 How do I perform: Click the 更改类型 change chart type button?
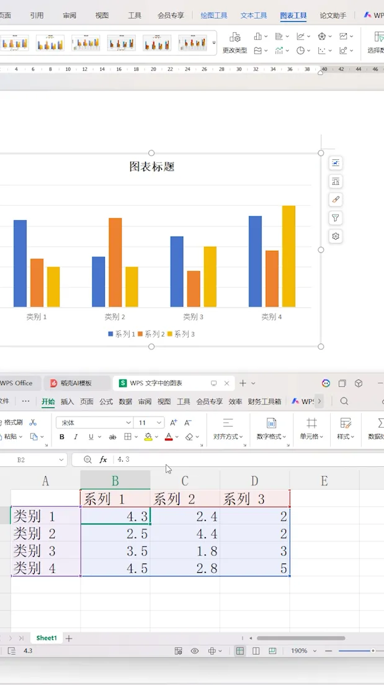pos(235,43)
